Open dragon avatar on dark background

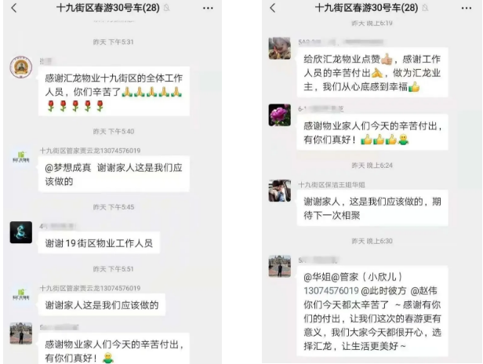pyautogui.click(x=21, y=232)
